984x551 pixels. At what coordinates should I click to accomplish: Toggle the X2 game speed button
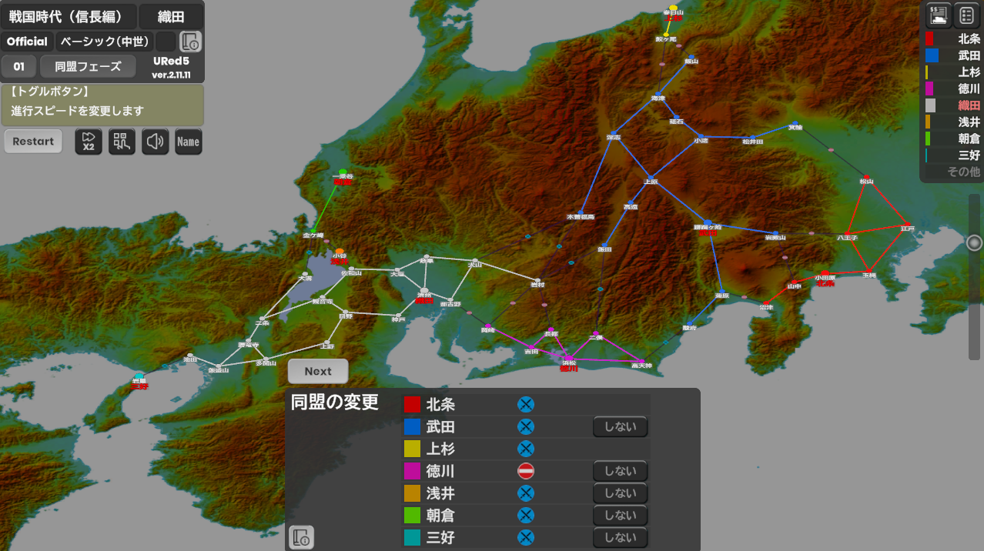89,142
